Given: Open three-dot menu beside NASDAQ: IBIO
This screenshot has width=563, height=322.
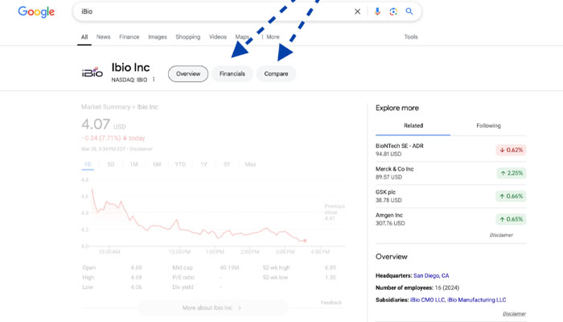Looking at the screenshot, I should [x=154, y=80].
